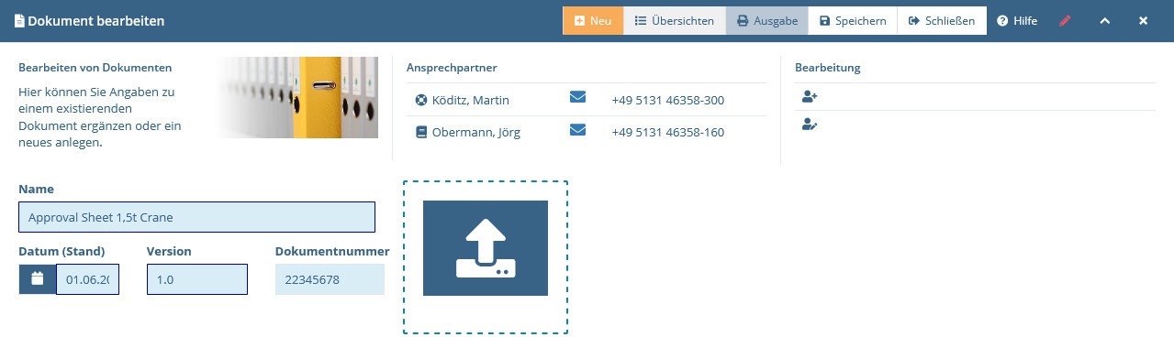The width and height of the screenshot is (1174, 337).
Task: Click the Ausgabe print button
Action: (x=766, y=20)
